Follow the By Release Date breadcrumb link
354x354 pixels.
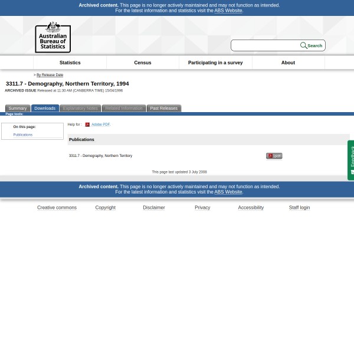(50, 75)
